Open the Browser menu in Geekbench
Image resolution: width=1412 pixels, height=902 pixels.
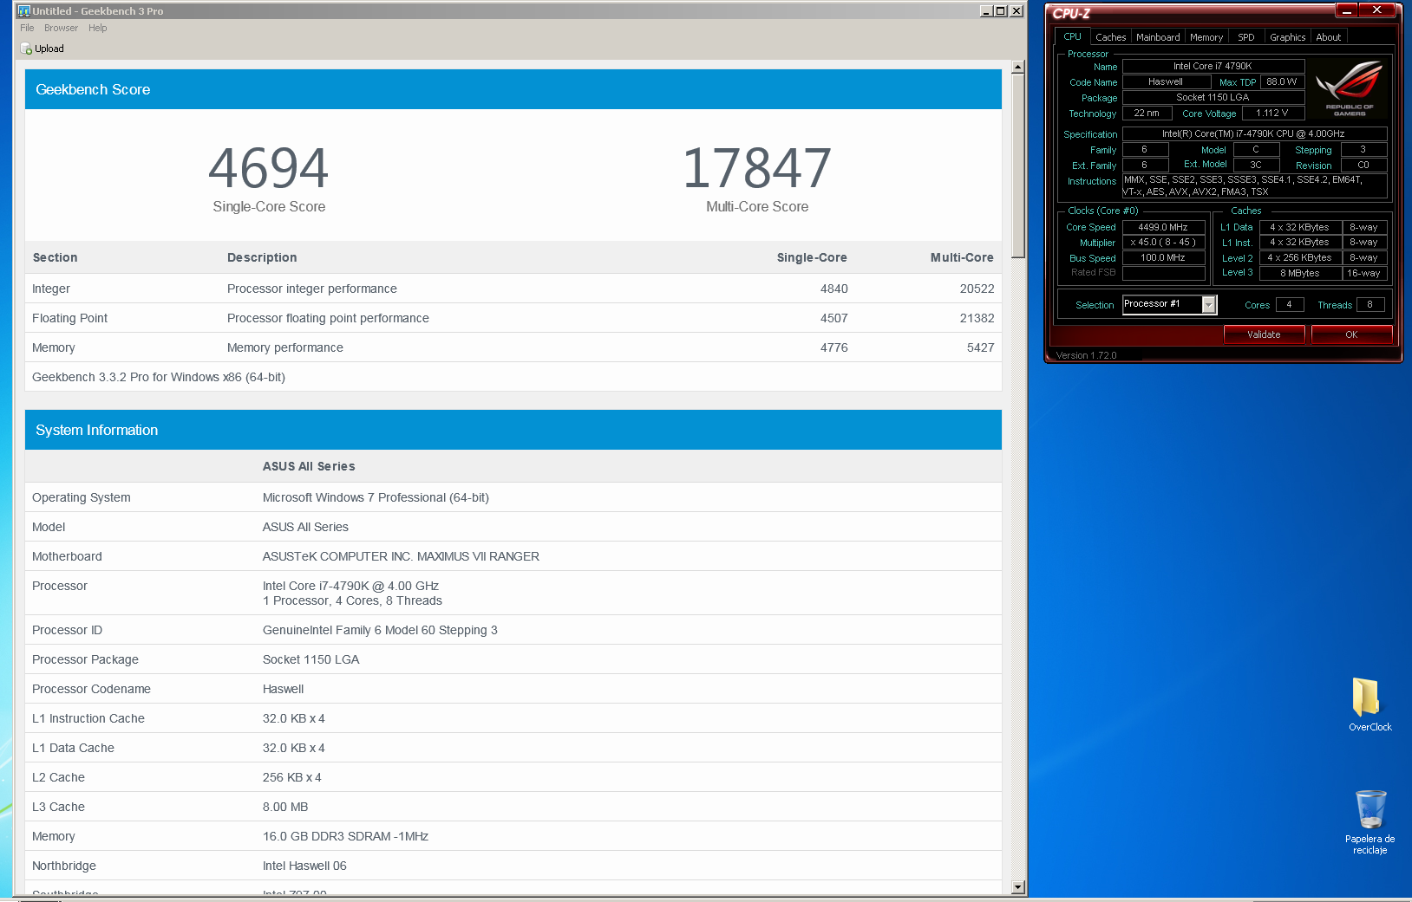(x=61, y=28)
